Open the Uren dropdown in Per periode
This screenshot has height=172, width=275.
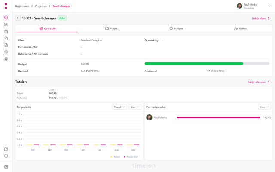[x=135, y=107]
